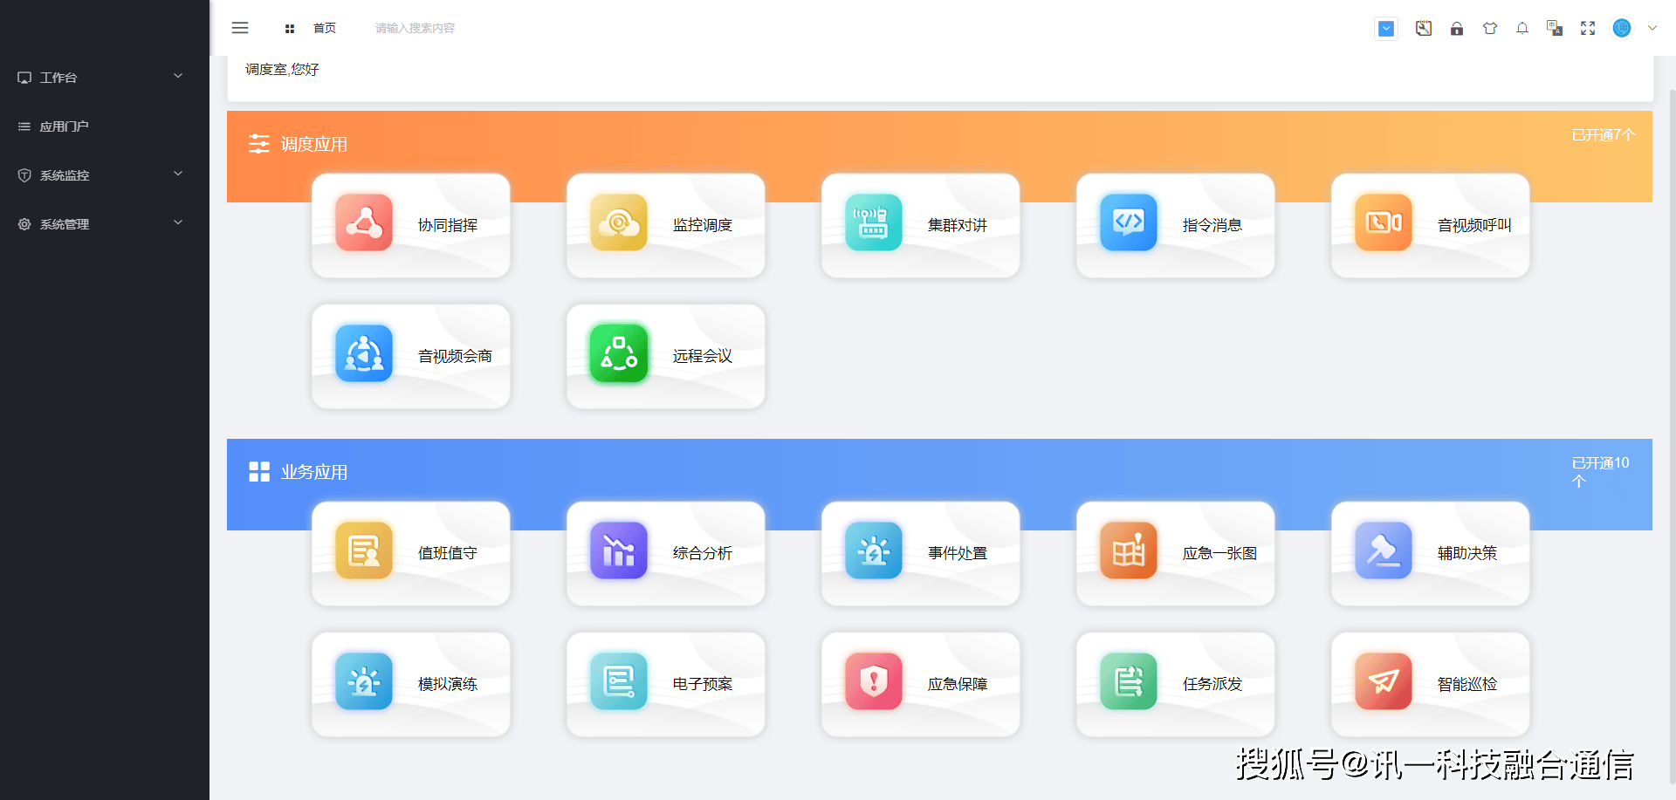Open the theme (shirt) icon

pyautogui.click(x=1490, y=28)
